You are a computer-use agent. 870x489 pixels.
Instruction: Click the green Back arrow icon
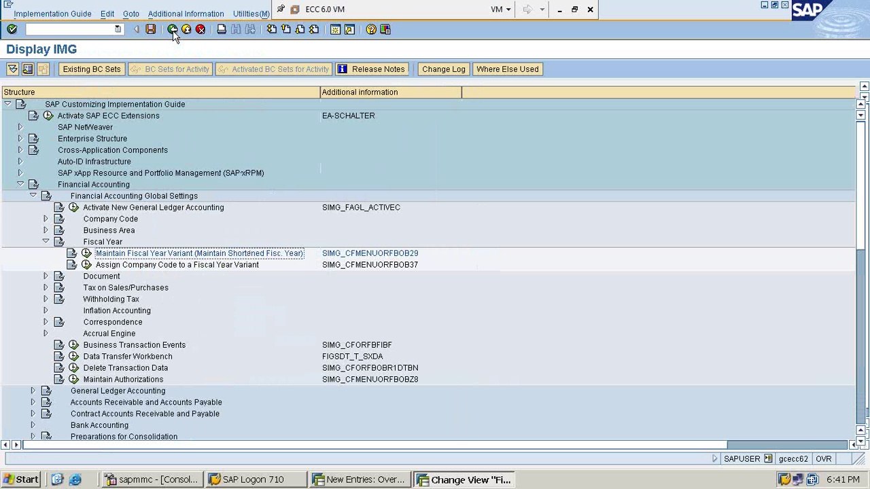(172, 29)
